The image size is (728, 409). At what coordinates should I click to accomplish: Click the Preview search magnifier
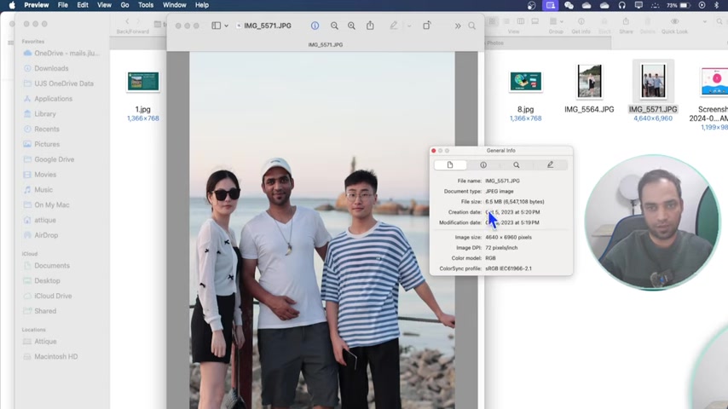tap(471, 26)
